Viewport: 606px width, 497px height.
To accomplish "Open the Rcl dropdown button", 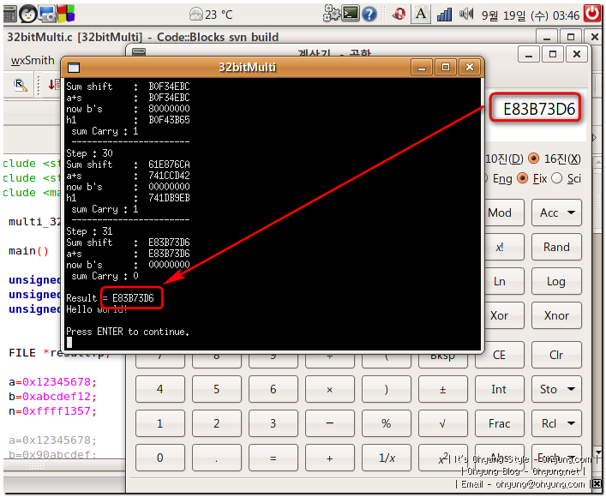I will point(556,423).
